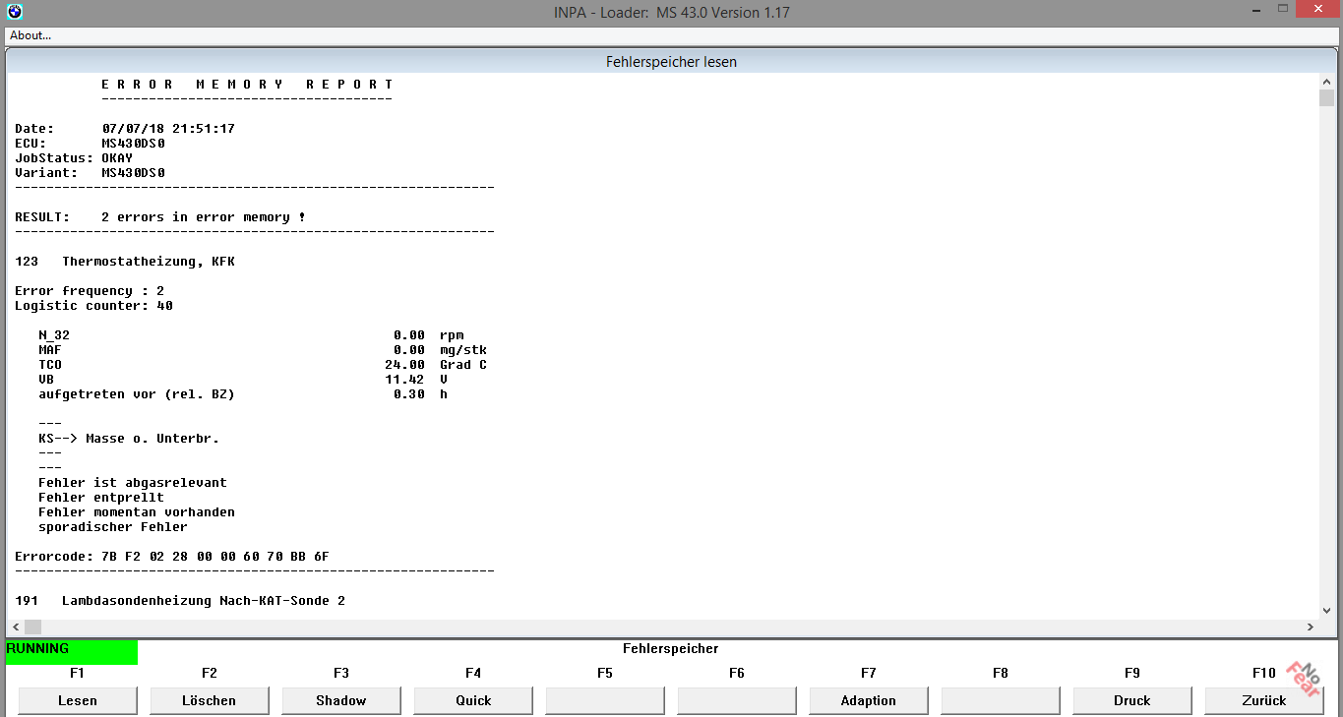Viewport: 1343px width, 717px height.
Task: Click error entry '123 Thermostatheizung, KFK'
Action: coord(125,262)
